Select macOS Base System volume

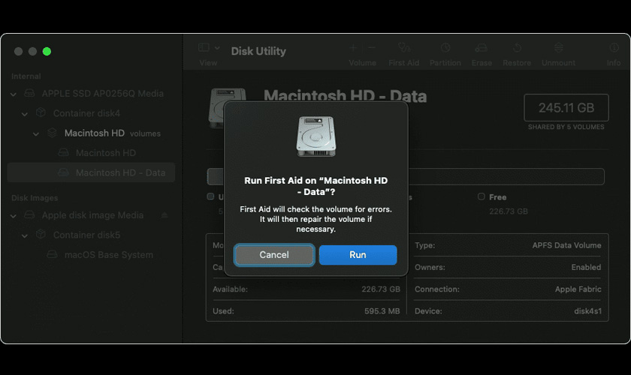pyautogui.click(x=109, y=255)
